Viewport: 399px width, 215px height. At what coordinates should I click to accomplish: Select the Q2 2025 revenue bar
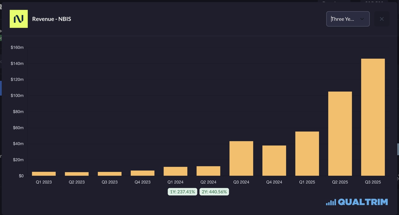tap(340, 133)
